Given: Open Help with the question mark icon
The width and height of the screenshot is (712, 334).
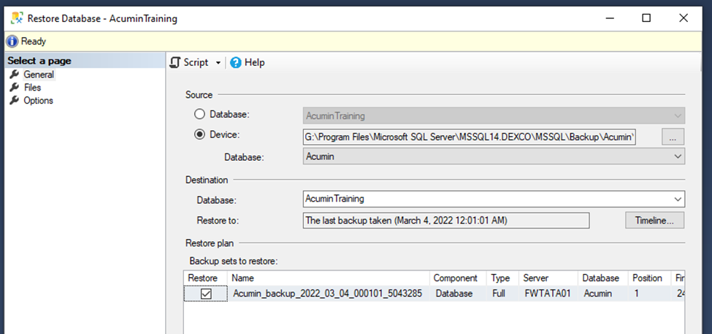Looking at the screenshot, I should pyautogui.click(x=236, y=63).
